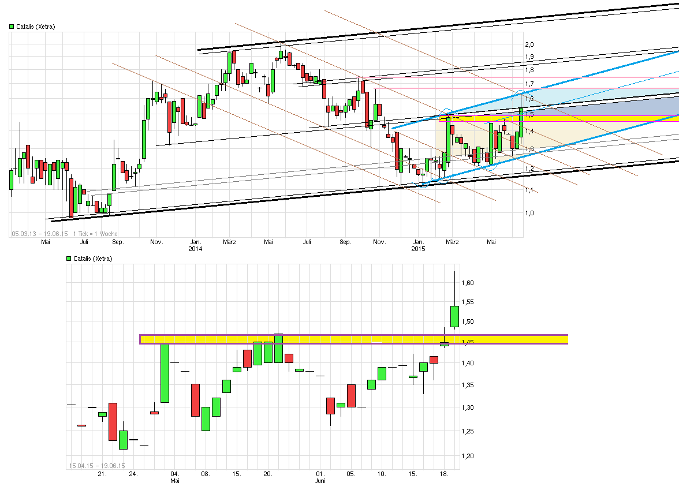This screenshot has width=679, height=494.
Task: Select the Catalis (Xetra) label of lower chart
Action: click(93, 259)
